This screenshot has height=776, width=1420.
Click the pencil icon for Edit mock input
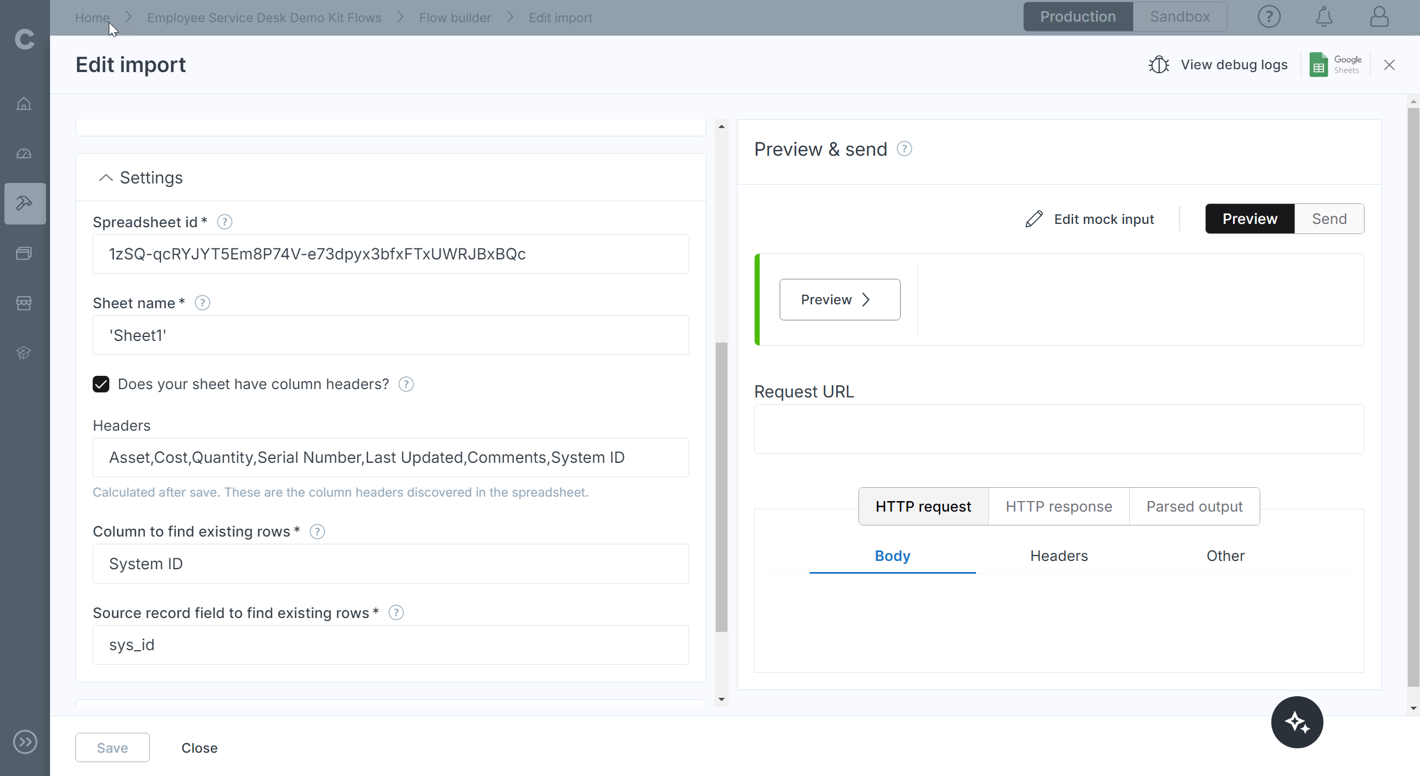point(1034,219)
